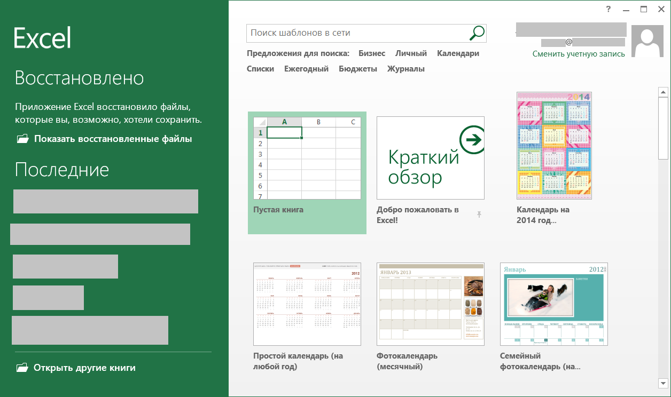Image resolution: width=671 pixels, height=397 pixels.
Task: Click the magnifying glass search icon
Action: [x=477, y=33]
